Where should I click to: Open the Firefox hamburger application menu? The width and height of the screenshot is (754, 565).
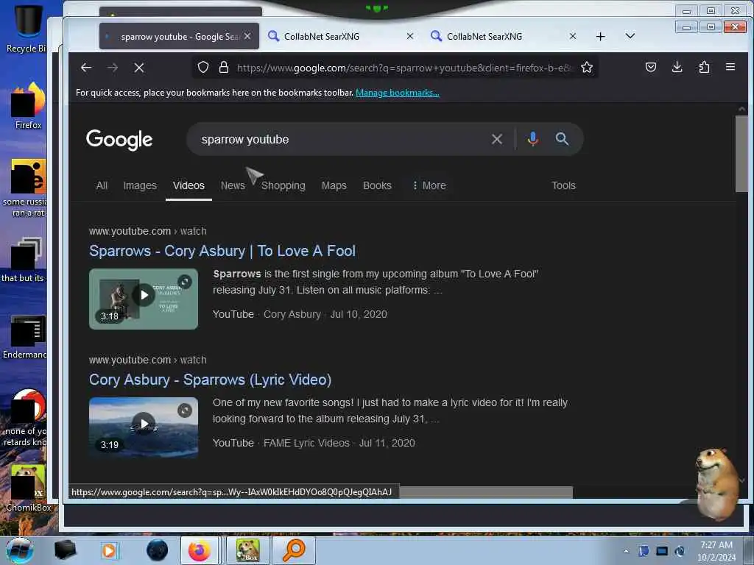[x=730, y=67]
